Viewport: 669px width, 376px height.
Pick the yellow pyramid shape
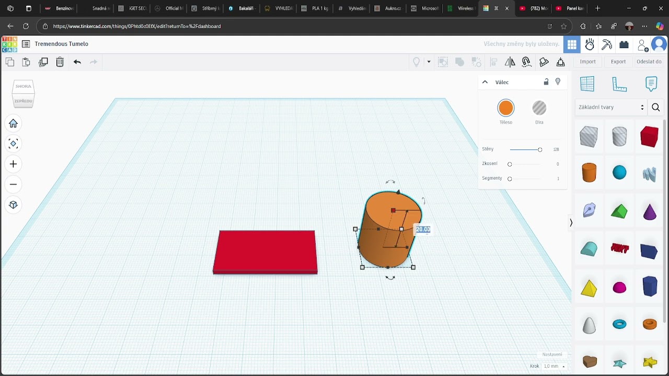(589, 288)
